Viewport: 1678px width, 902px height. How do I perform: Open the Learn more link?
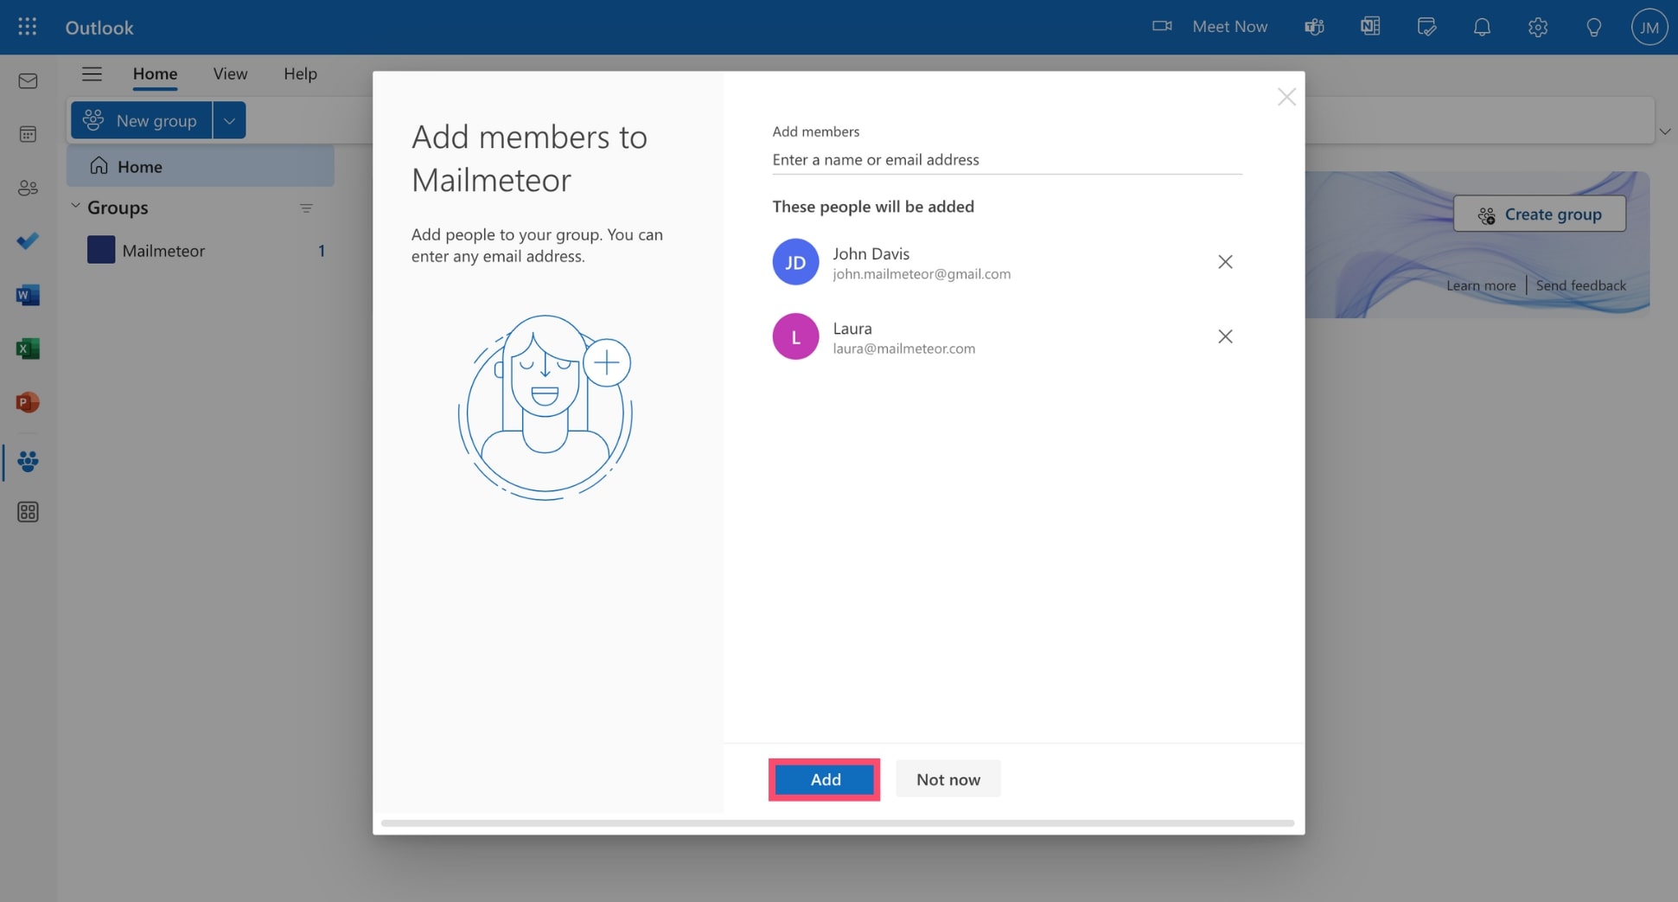tap(1481, 285)
